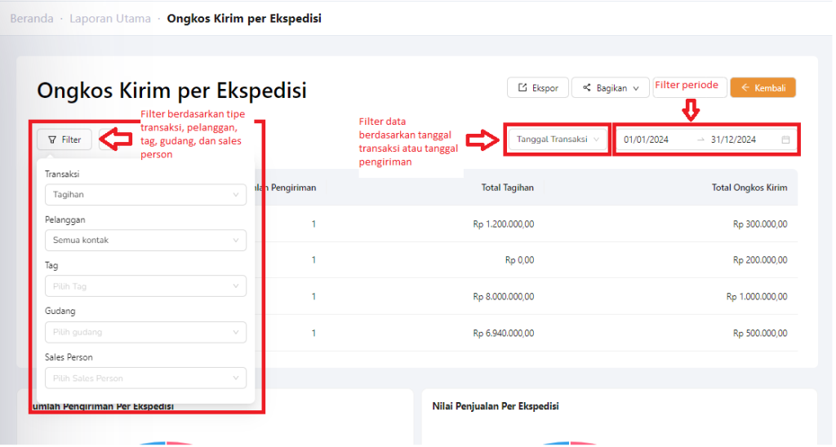Go to Laporan Utama breadcrumb
836x447 pixels.
click(110, 19)
